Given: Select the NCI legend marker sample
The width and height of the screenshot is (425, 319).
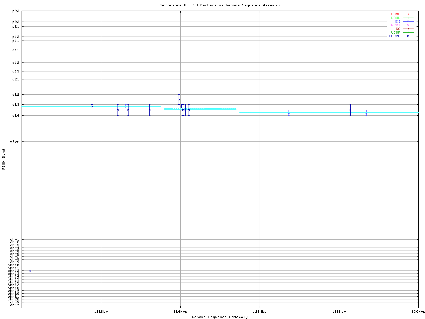Looking at the screenshot, I should [408, 22].
